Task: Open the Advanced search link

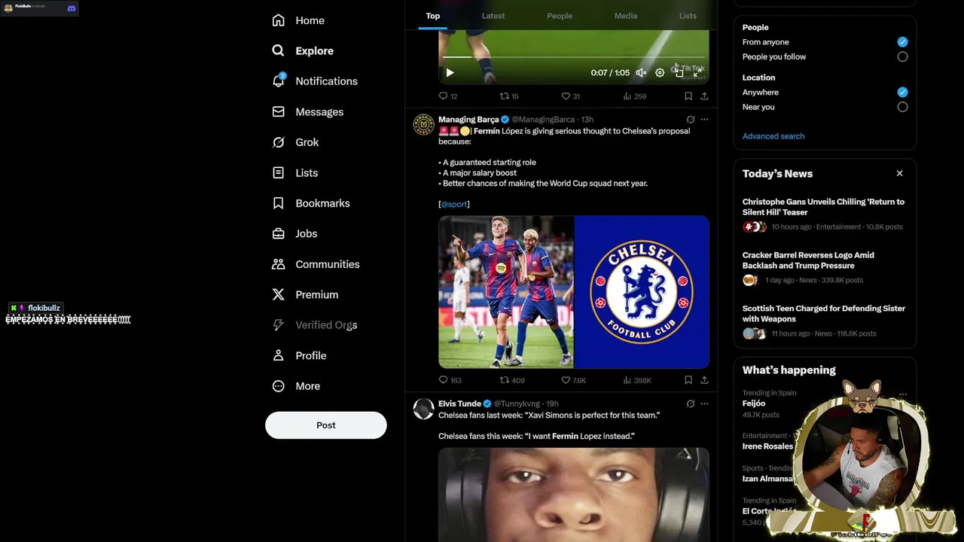Action: pyautogui.click(x=773, y=136)
